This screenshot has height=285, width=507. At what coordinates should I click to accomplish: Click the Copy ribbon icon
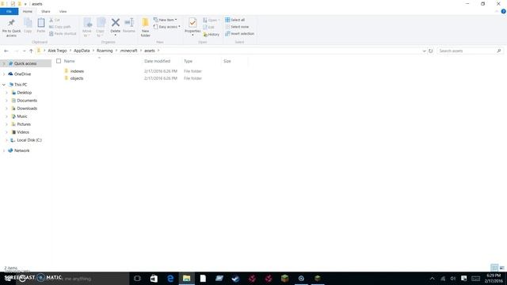(28, 23)
